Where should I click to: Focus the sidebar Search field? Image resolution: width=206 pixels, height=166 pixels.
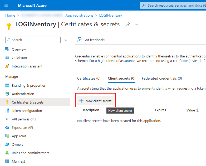(x=33, y=40)
